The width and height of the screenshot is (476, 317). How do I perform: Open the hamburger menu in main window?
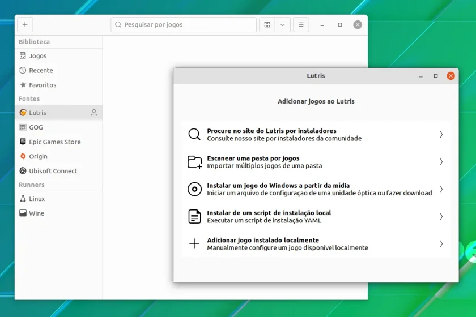301,24
